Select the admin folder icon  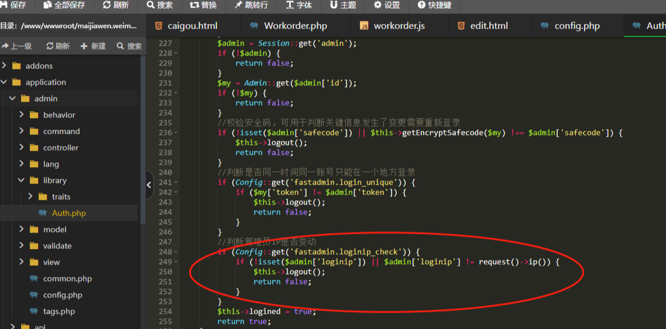[26, 98]
